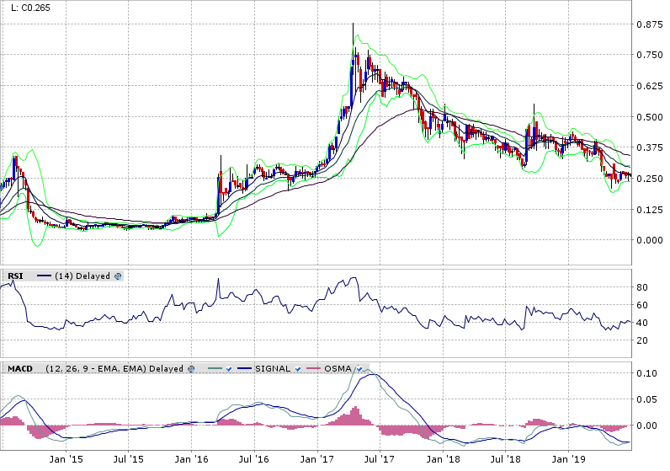Screen dimensions: 670x471
Task: Click the RSI axis 80 label
Action: (x=641, y=287)
